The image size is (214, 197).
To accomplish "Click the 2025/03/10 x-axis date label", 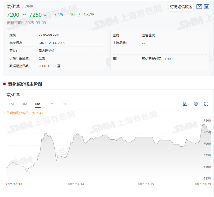I will pyautogui.click(x=14, y=184).
